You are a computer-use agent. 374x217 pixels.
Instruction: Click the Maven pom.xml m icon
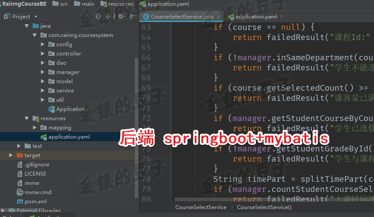click(x=20, y=202)
